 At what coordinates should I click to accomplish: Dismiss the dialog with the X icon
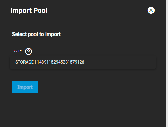151,10
